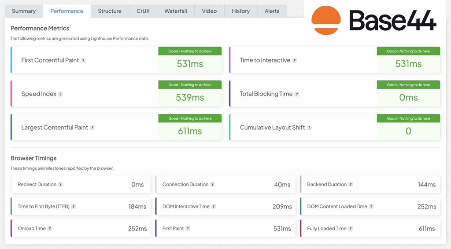The height and width of the screenshot is (249, 451).
Task: Open the Summary tab
Action: tap(24, 11)
